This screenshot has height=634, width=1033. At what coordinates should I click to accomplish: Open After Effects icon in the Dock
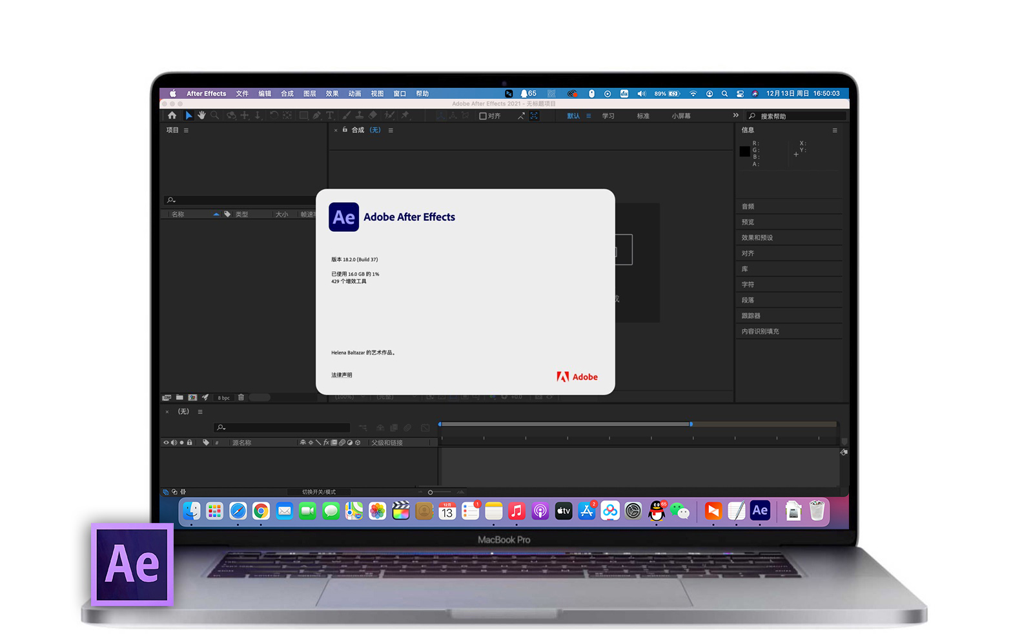point(760,511)
